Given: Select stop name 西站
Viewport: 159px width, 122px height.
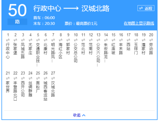Looking at the screenshot, I should [128, 47].
